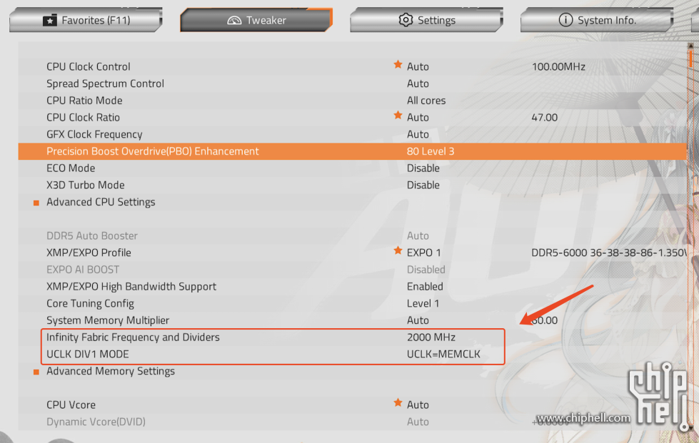This screenshot has width=699, height=443.
Task: Open the CPU Ratio Mode All cores dropdown
Action: [426, 101]
